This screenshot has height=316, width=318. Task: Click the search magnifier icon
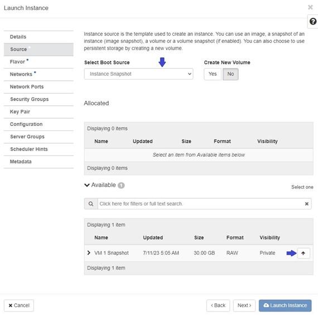pos(91,203)
